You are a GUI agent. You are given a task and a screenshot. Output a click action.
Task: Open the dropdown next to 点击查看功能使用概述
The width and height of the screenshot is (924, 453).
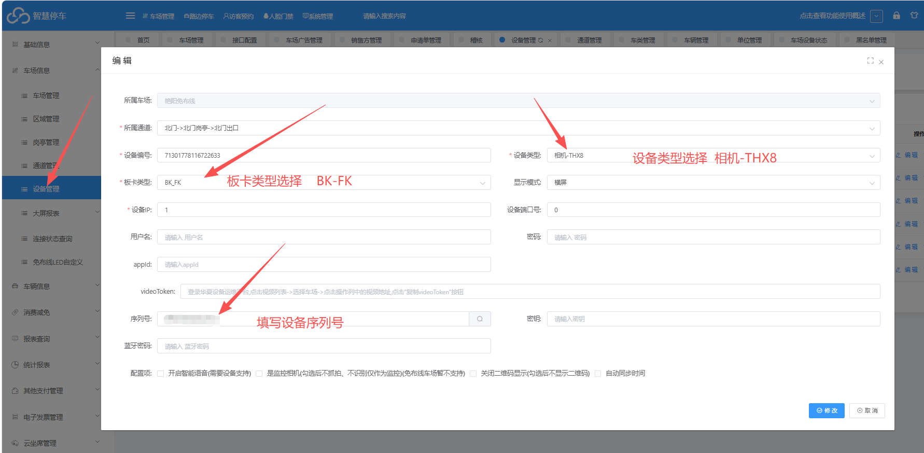click(x=876, y=16)
